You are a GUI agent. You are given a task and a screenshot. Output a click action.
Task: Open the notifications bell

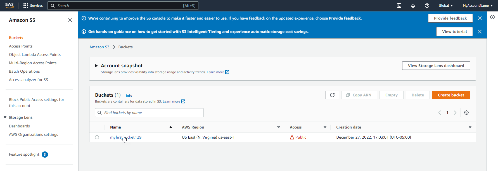pos(413,6)
